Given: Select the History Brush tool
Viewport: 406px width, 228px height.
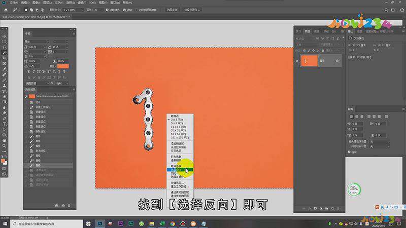Looking at the screenshot, I should pyautogui.click(x=4, y=91).
